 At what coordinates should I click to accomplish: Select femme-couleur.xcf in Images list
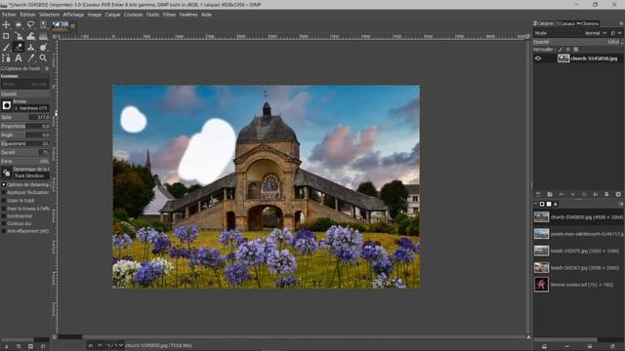click(x=578, y=285)
